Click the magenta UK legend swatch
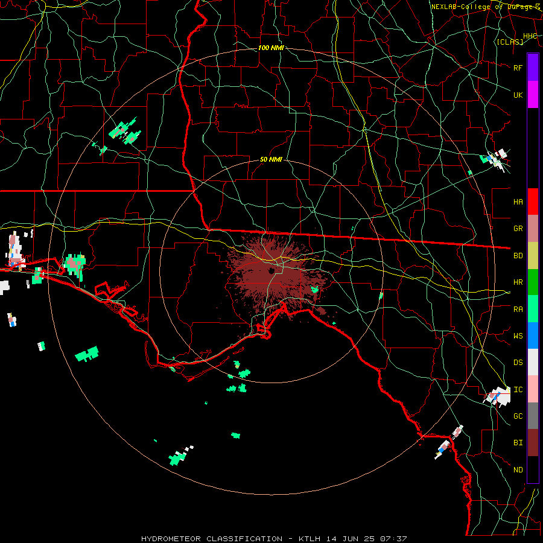Viewport: 543px width, 543px height. [x=533, y=95]
